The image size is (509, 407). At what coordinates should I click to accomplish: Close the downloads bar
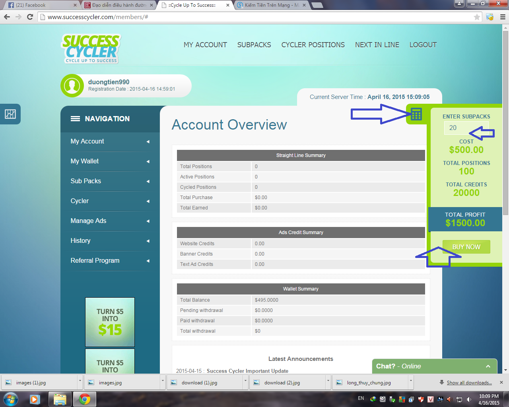point(501,382)
